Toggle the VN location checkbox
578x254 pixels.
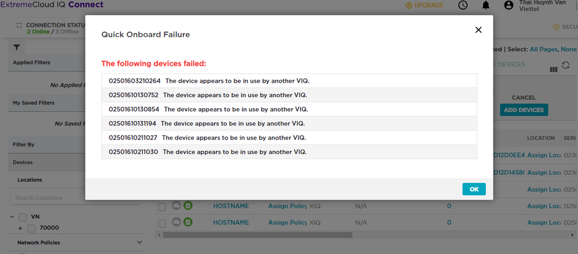click(23, 217)
